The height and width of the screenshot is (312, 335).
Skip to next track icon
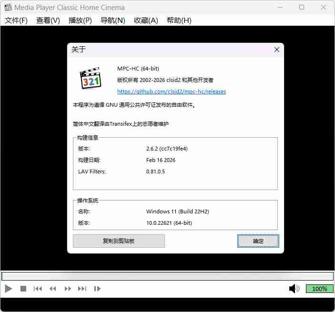[82, 289]
